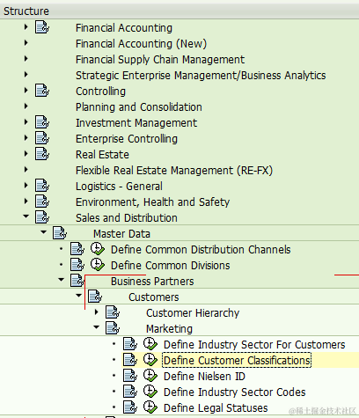Viewport: 359px width, 418px height.
Task: Click the Logistics - General entry
Action: point(119,187)
